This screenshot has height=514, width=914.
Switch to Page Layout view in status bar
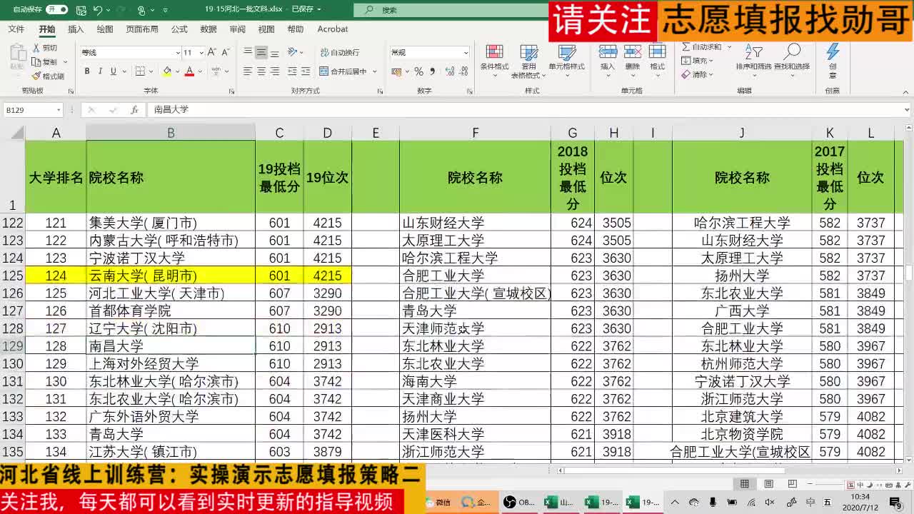[768, 484]
